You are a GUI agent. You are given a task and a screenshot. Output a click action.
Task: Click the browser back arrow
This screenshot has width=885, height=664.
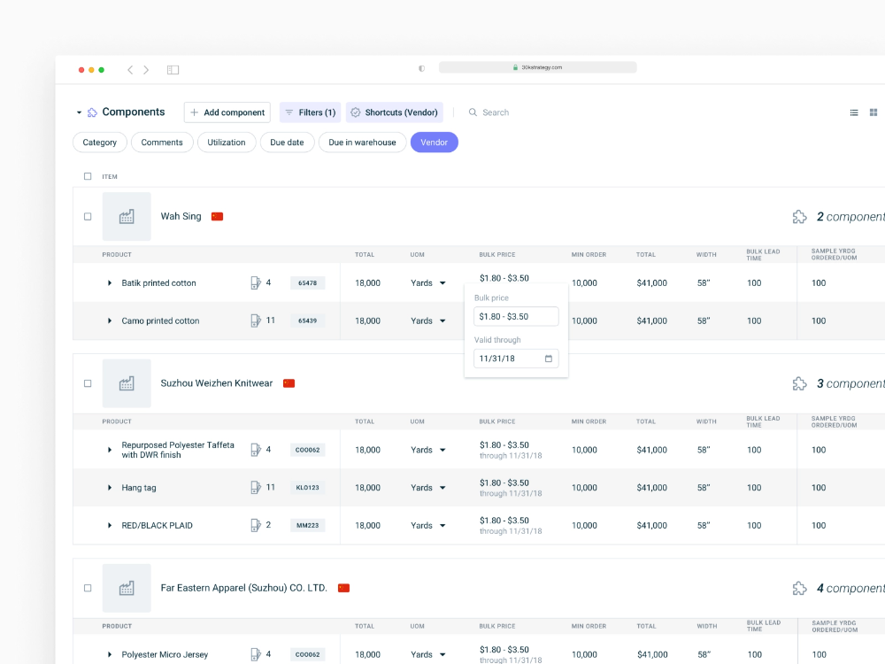coord(130,70)
